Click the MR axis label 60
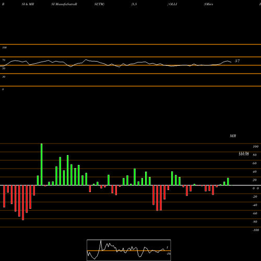 pos(254,163)
